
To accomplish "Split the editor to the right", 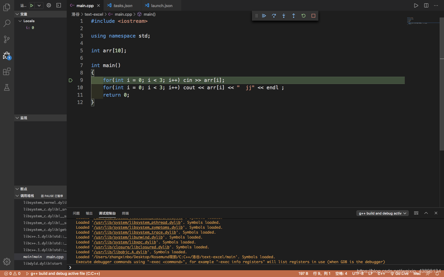I will click(426, 6).
